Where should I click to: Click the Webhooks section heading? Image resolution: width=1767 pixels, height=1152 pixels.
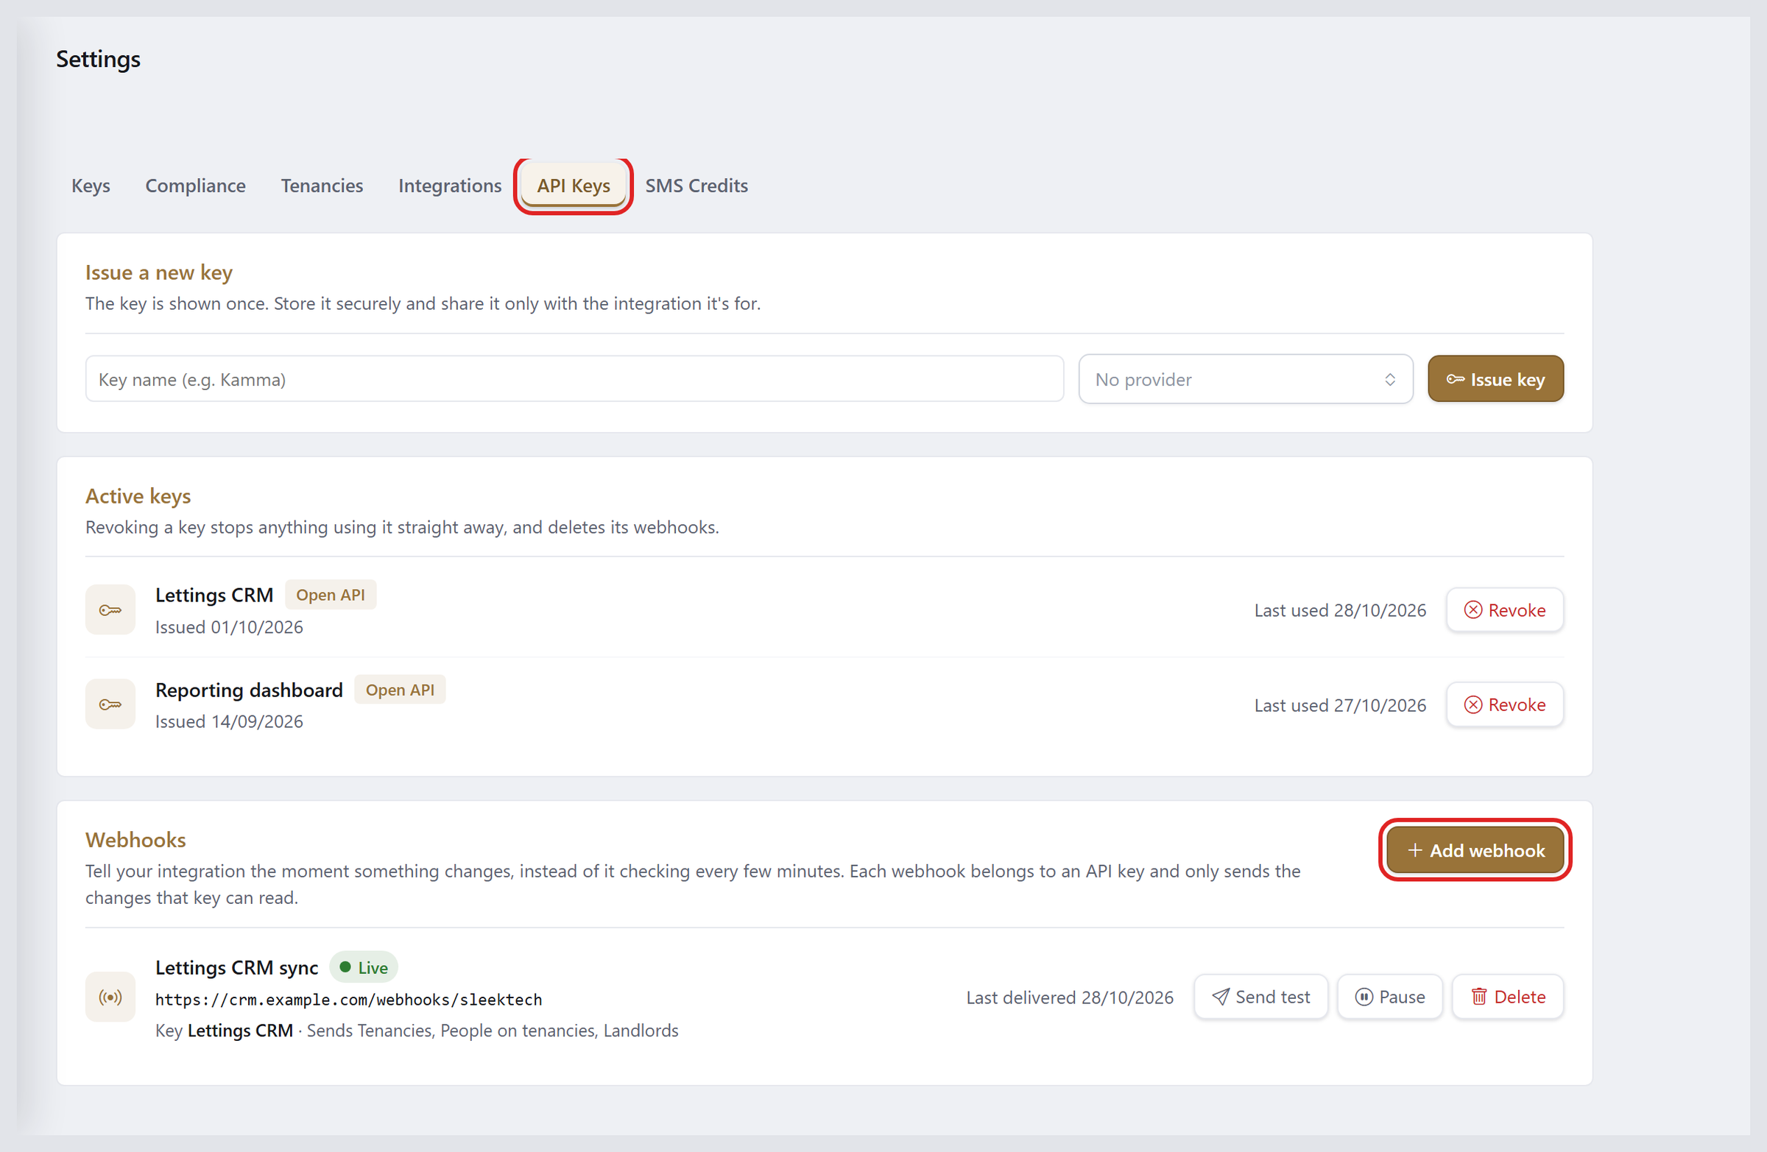pos(135,839)
